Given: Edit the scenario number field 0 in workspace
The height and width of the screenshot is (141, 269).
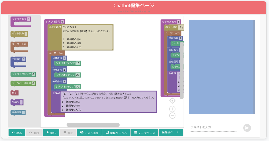Looking at the screenshot, I should click(62, 22).
